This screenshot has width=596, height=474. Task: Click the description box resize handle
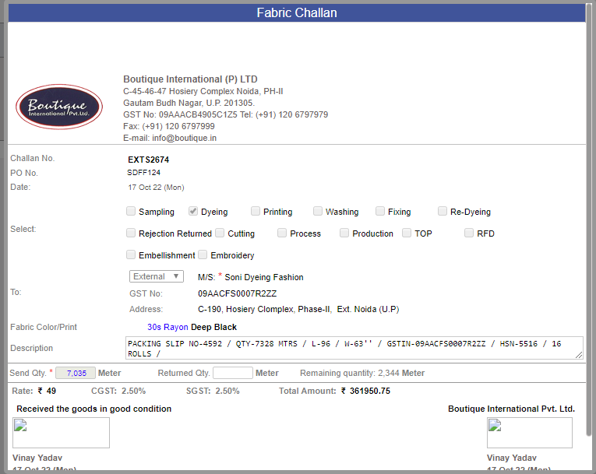[579, 355]
